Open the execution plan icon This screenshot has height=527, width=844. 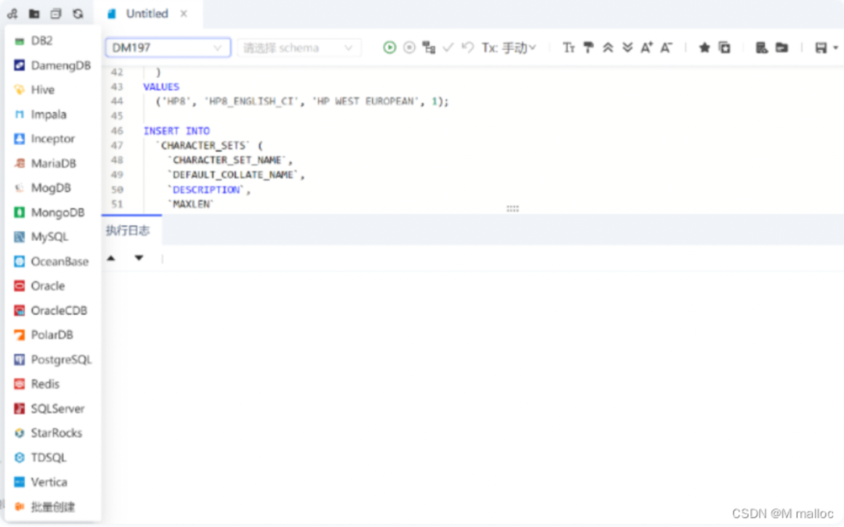428,48
